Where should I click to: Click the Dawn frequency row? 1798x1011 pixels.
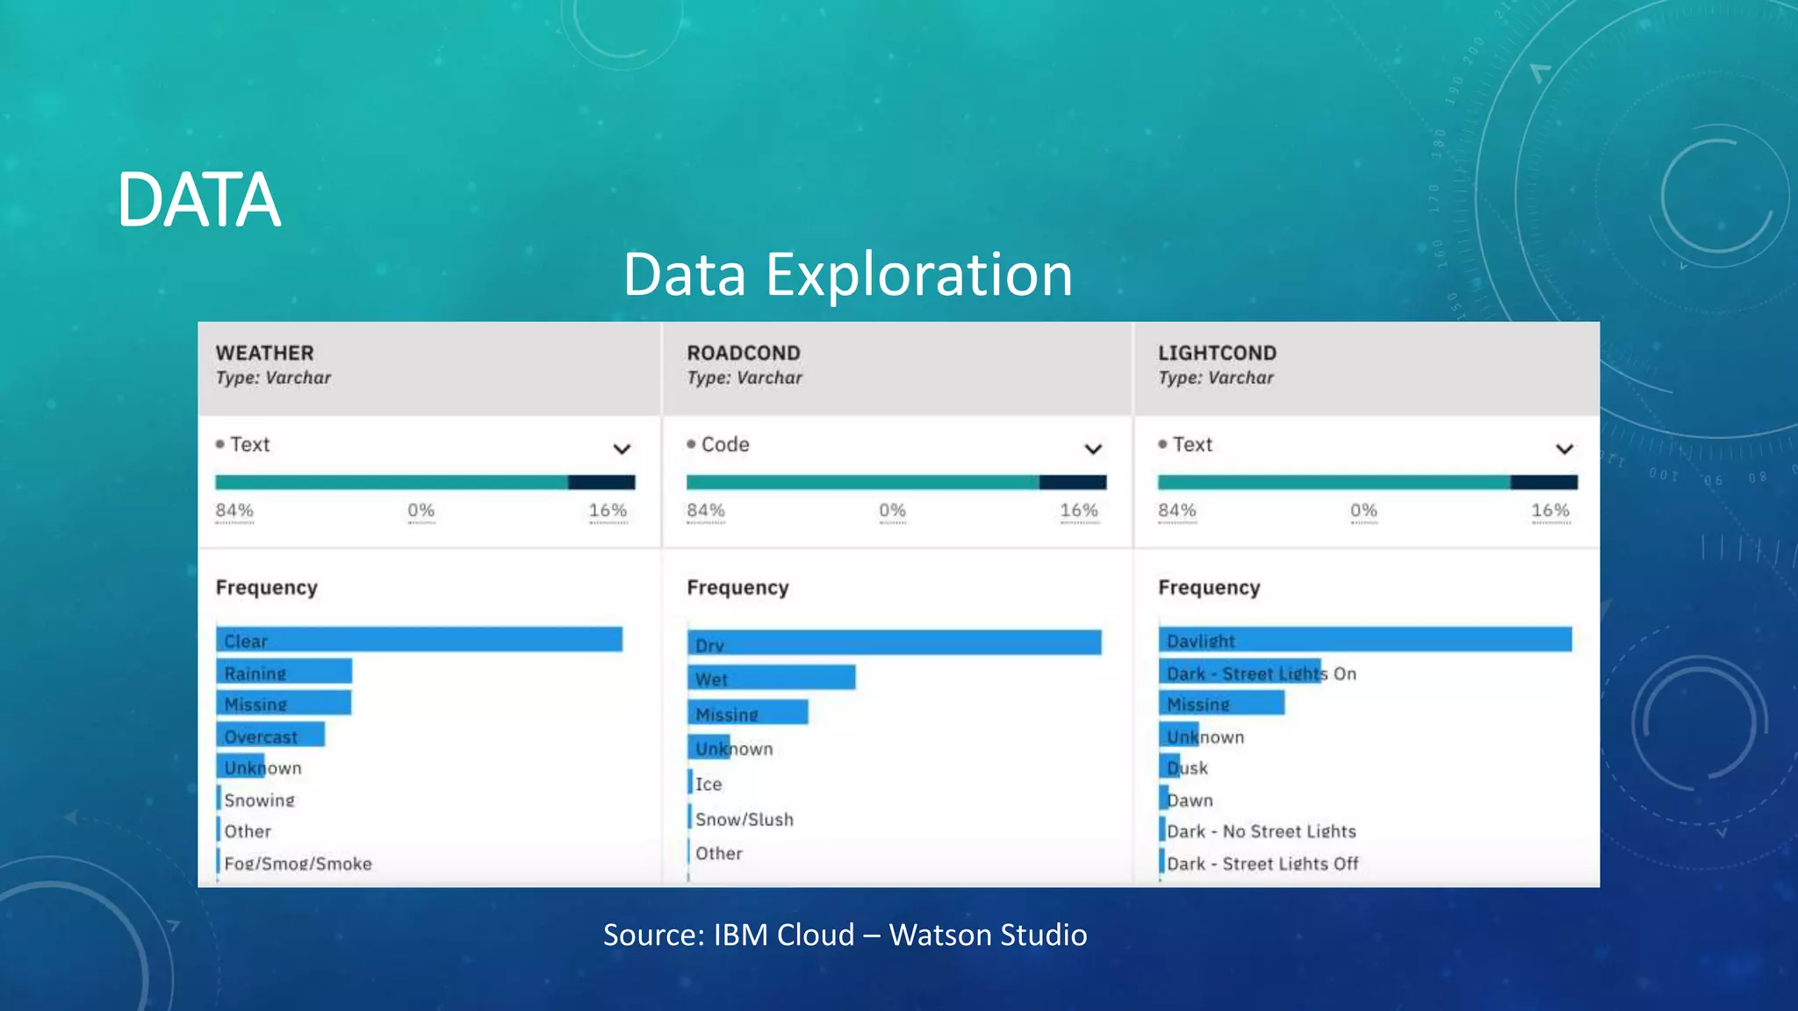[x=1187, y=799]
